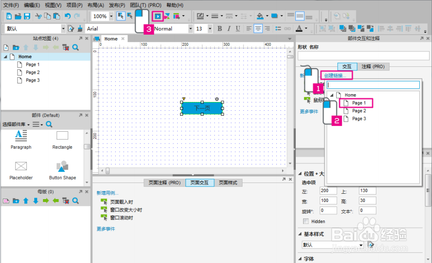Enable intersected selection mode
The width and height of the screenshot is (432, 263).
click(x=121, y=16)
